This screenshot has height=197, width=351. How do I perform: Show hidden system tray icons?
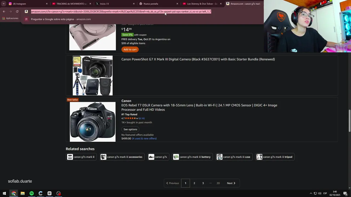click(311, 193)
